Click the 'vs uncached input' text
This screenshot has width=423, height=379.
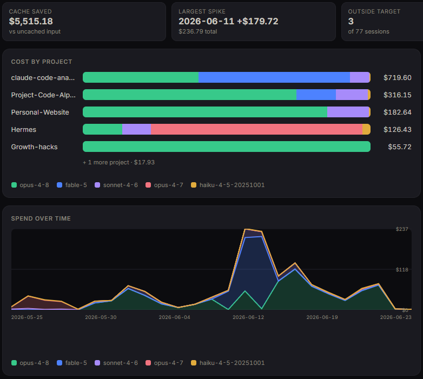pos(35,31)
